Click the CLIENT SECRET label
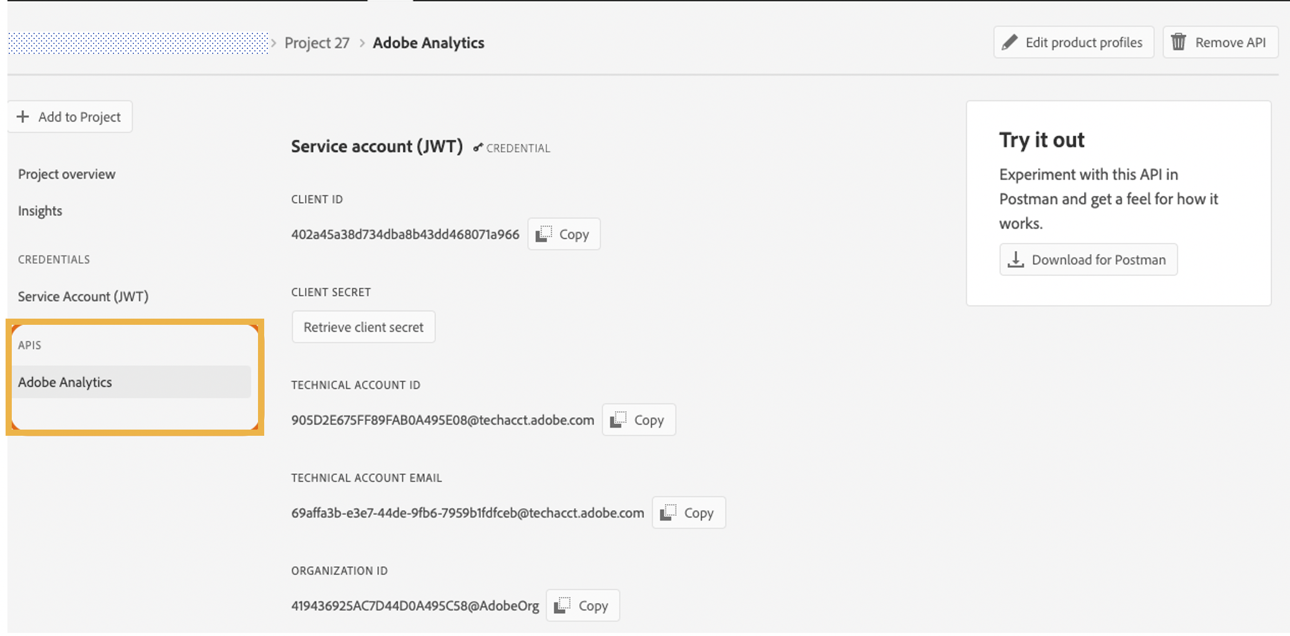 [331, 292]
